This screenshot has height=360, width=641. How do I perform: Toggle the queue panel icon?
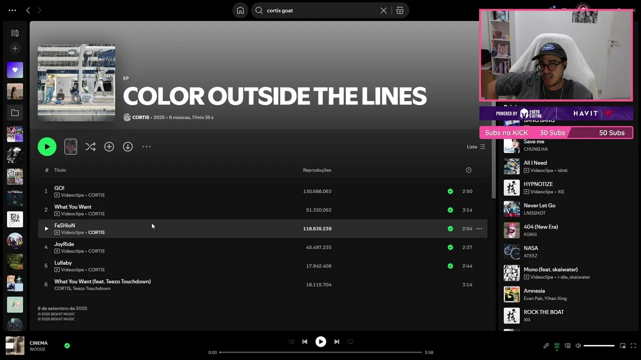point(557,345)
